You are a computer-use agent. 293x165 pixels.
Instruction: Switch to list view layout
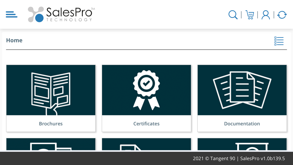pos(279,41)
